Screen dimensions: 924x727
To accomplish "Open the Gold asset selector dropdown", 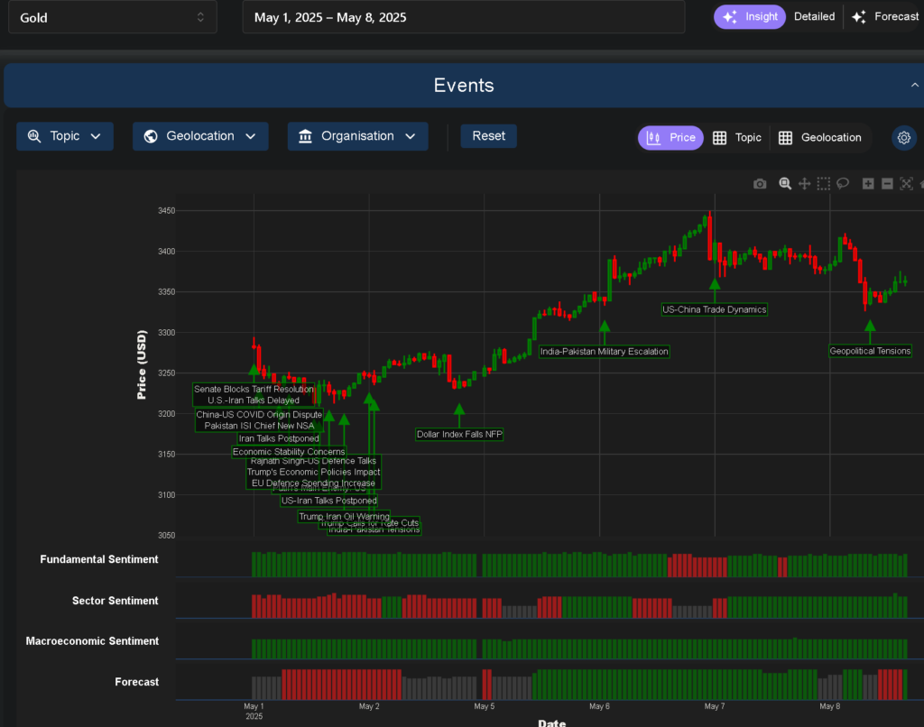I will pos(113,17).
